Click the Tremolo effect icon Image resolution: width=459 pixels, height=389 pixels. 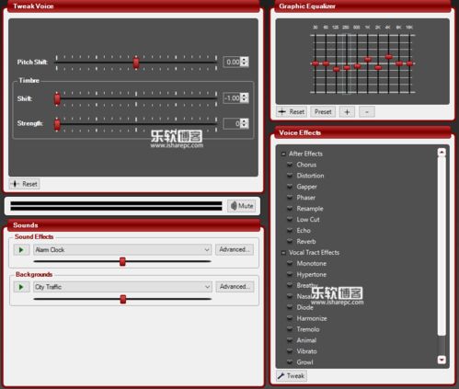290,329
